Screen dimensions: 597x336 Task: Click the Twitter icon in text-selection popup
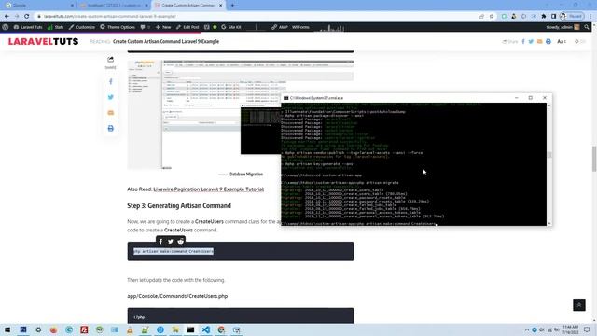(x=171, y=241)
